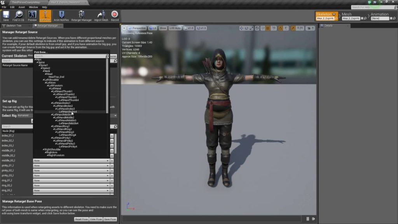Open the Help menu
398x224 pixels.
[x=44, y=7]
